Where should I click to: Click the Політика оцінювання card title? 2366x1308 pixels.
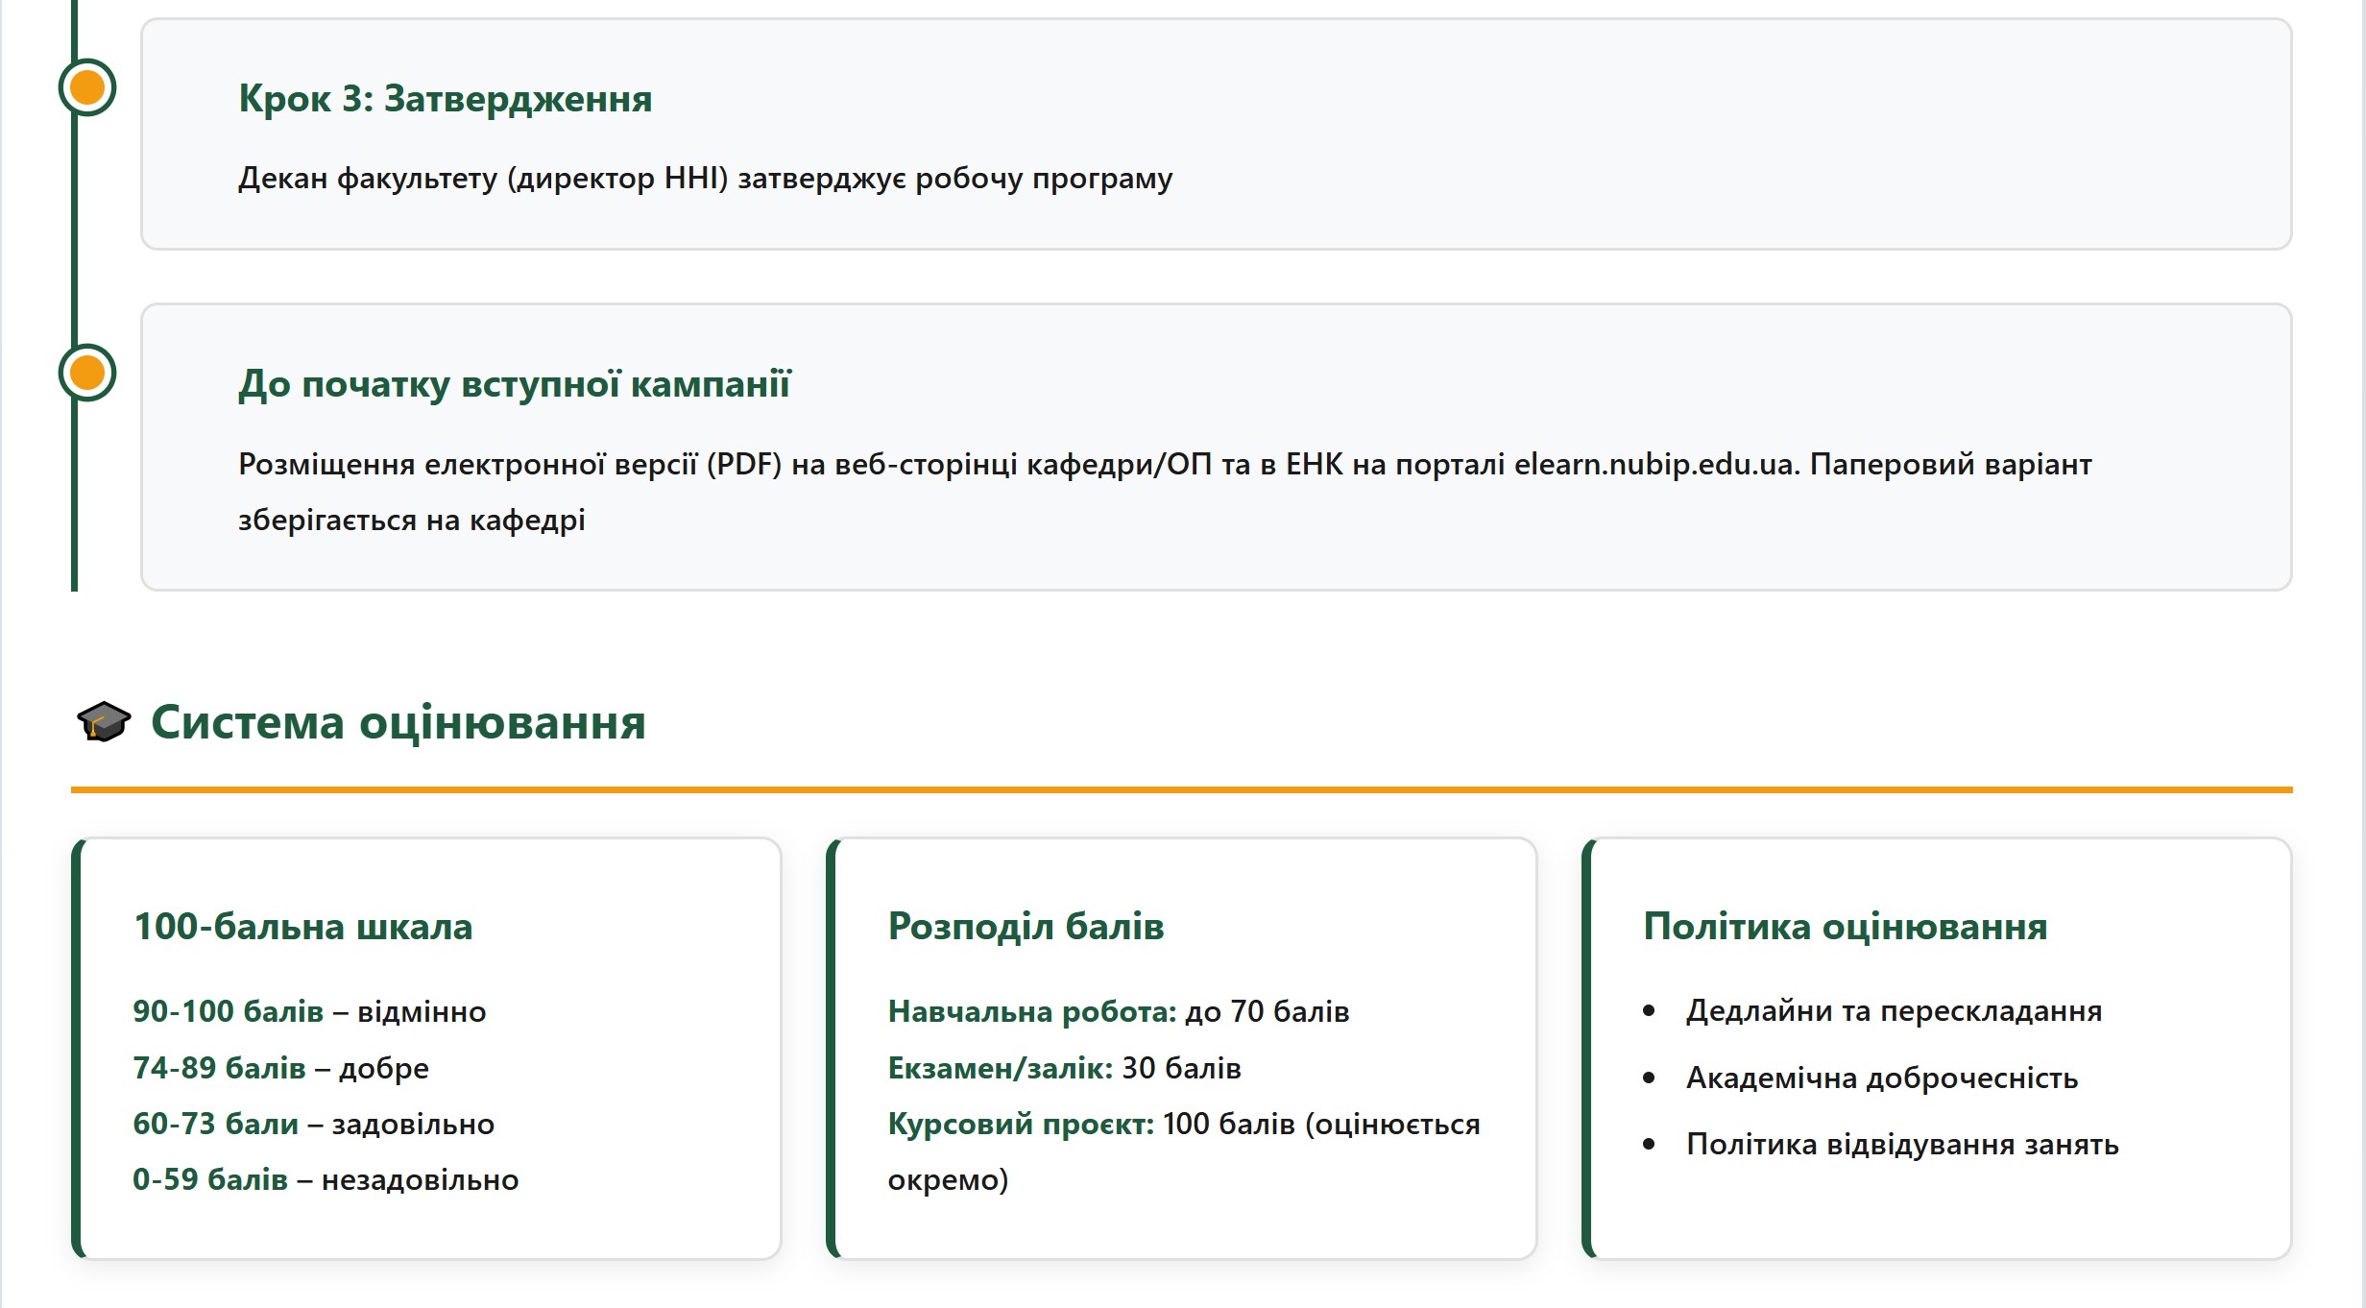[1845, 927]
